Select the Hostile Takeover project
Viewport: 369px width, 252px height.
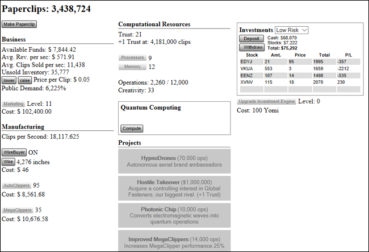pos(174,188)
